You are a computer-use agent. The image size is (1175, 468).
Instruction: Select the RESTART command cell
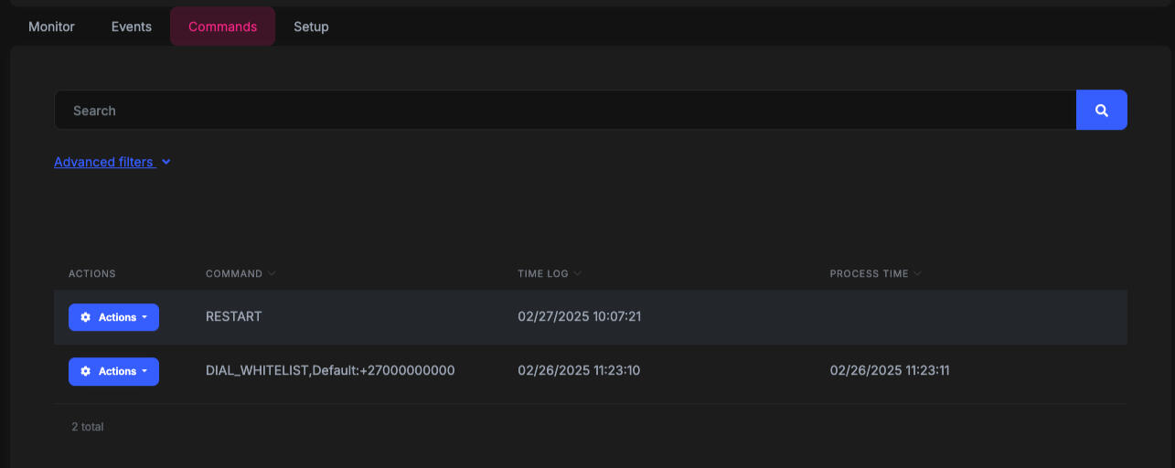click(234, 316)
